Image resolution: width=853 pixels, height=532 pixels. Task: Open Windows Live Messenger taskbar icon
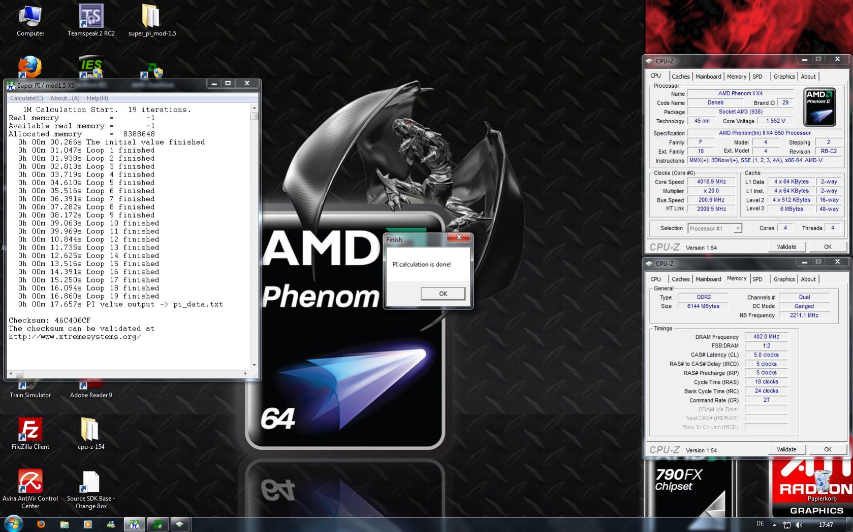(111, 524)
